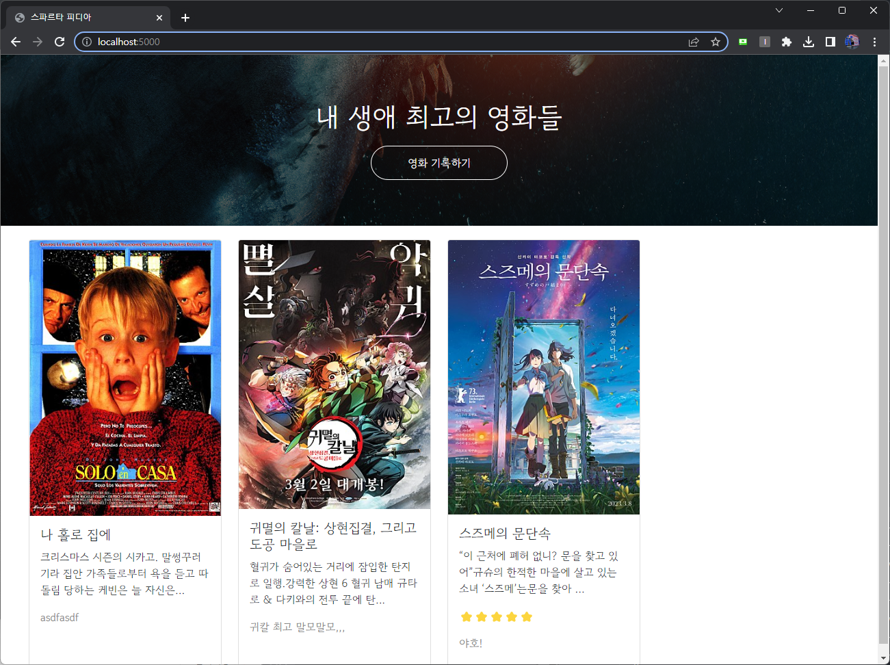
Task: Open the Extensions puzzle-piece menu
Action: 787,42
